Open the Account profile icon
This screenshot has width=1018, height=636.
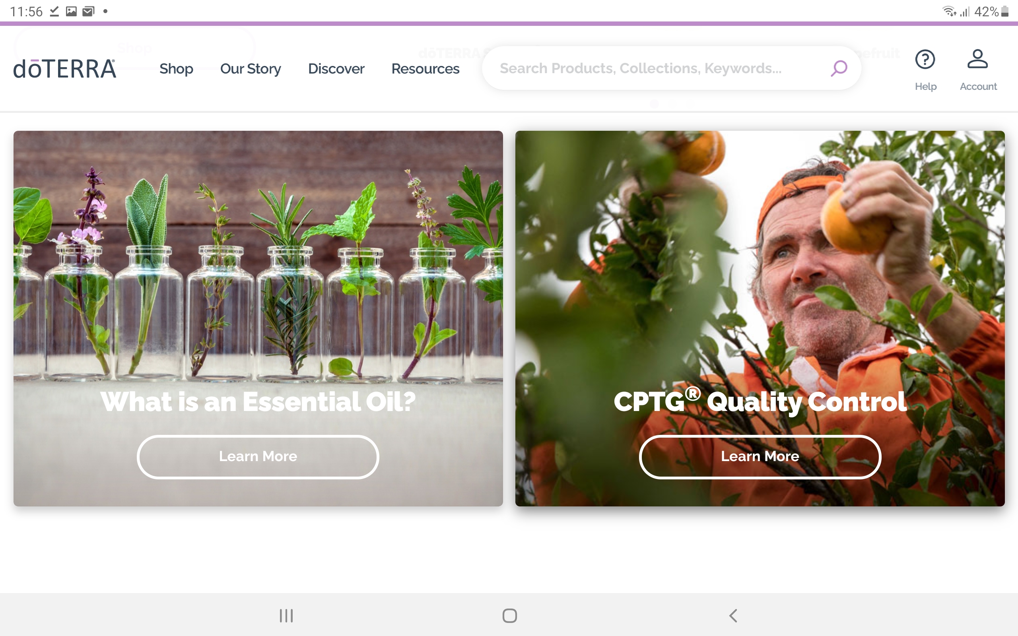[977, 58]
